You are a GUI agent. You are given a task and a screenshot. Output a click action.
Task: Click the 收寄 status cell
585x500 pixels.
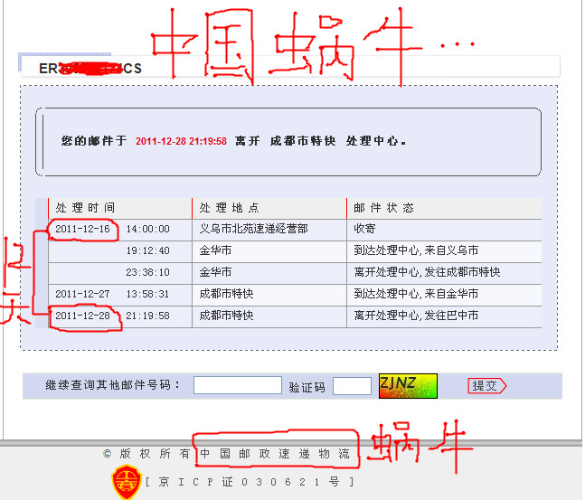pyautogui.click(x=364, y=230)
